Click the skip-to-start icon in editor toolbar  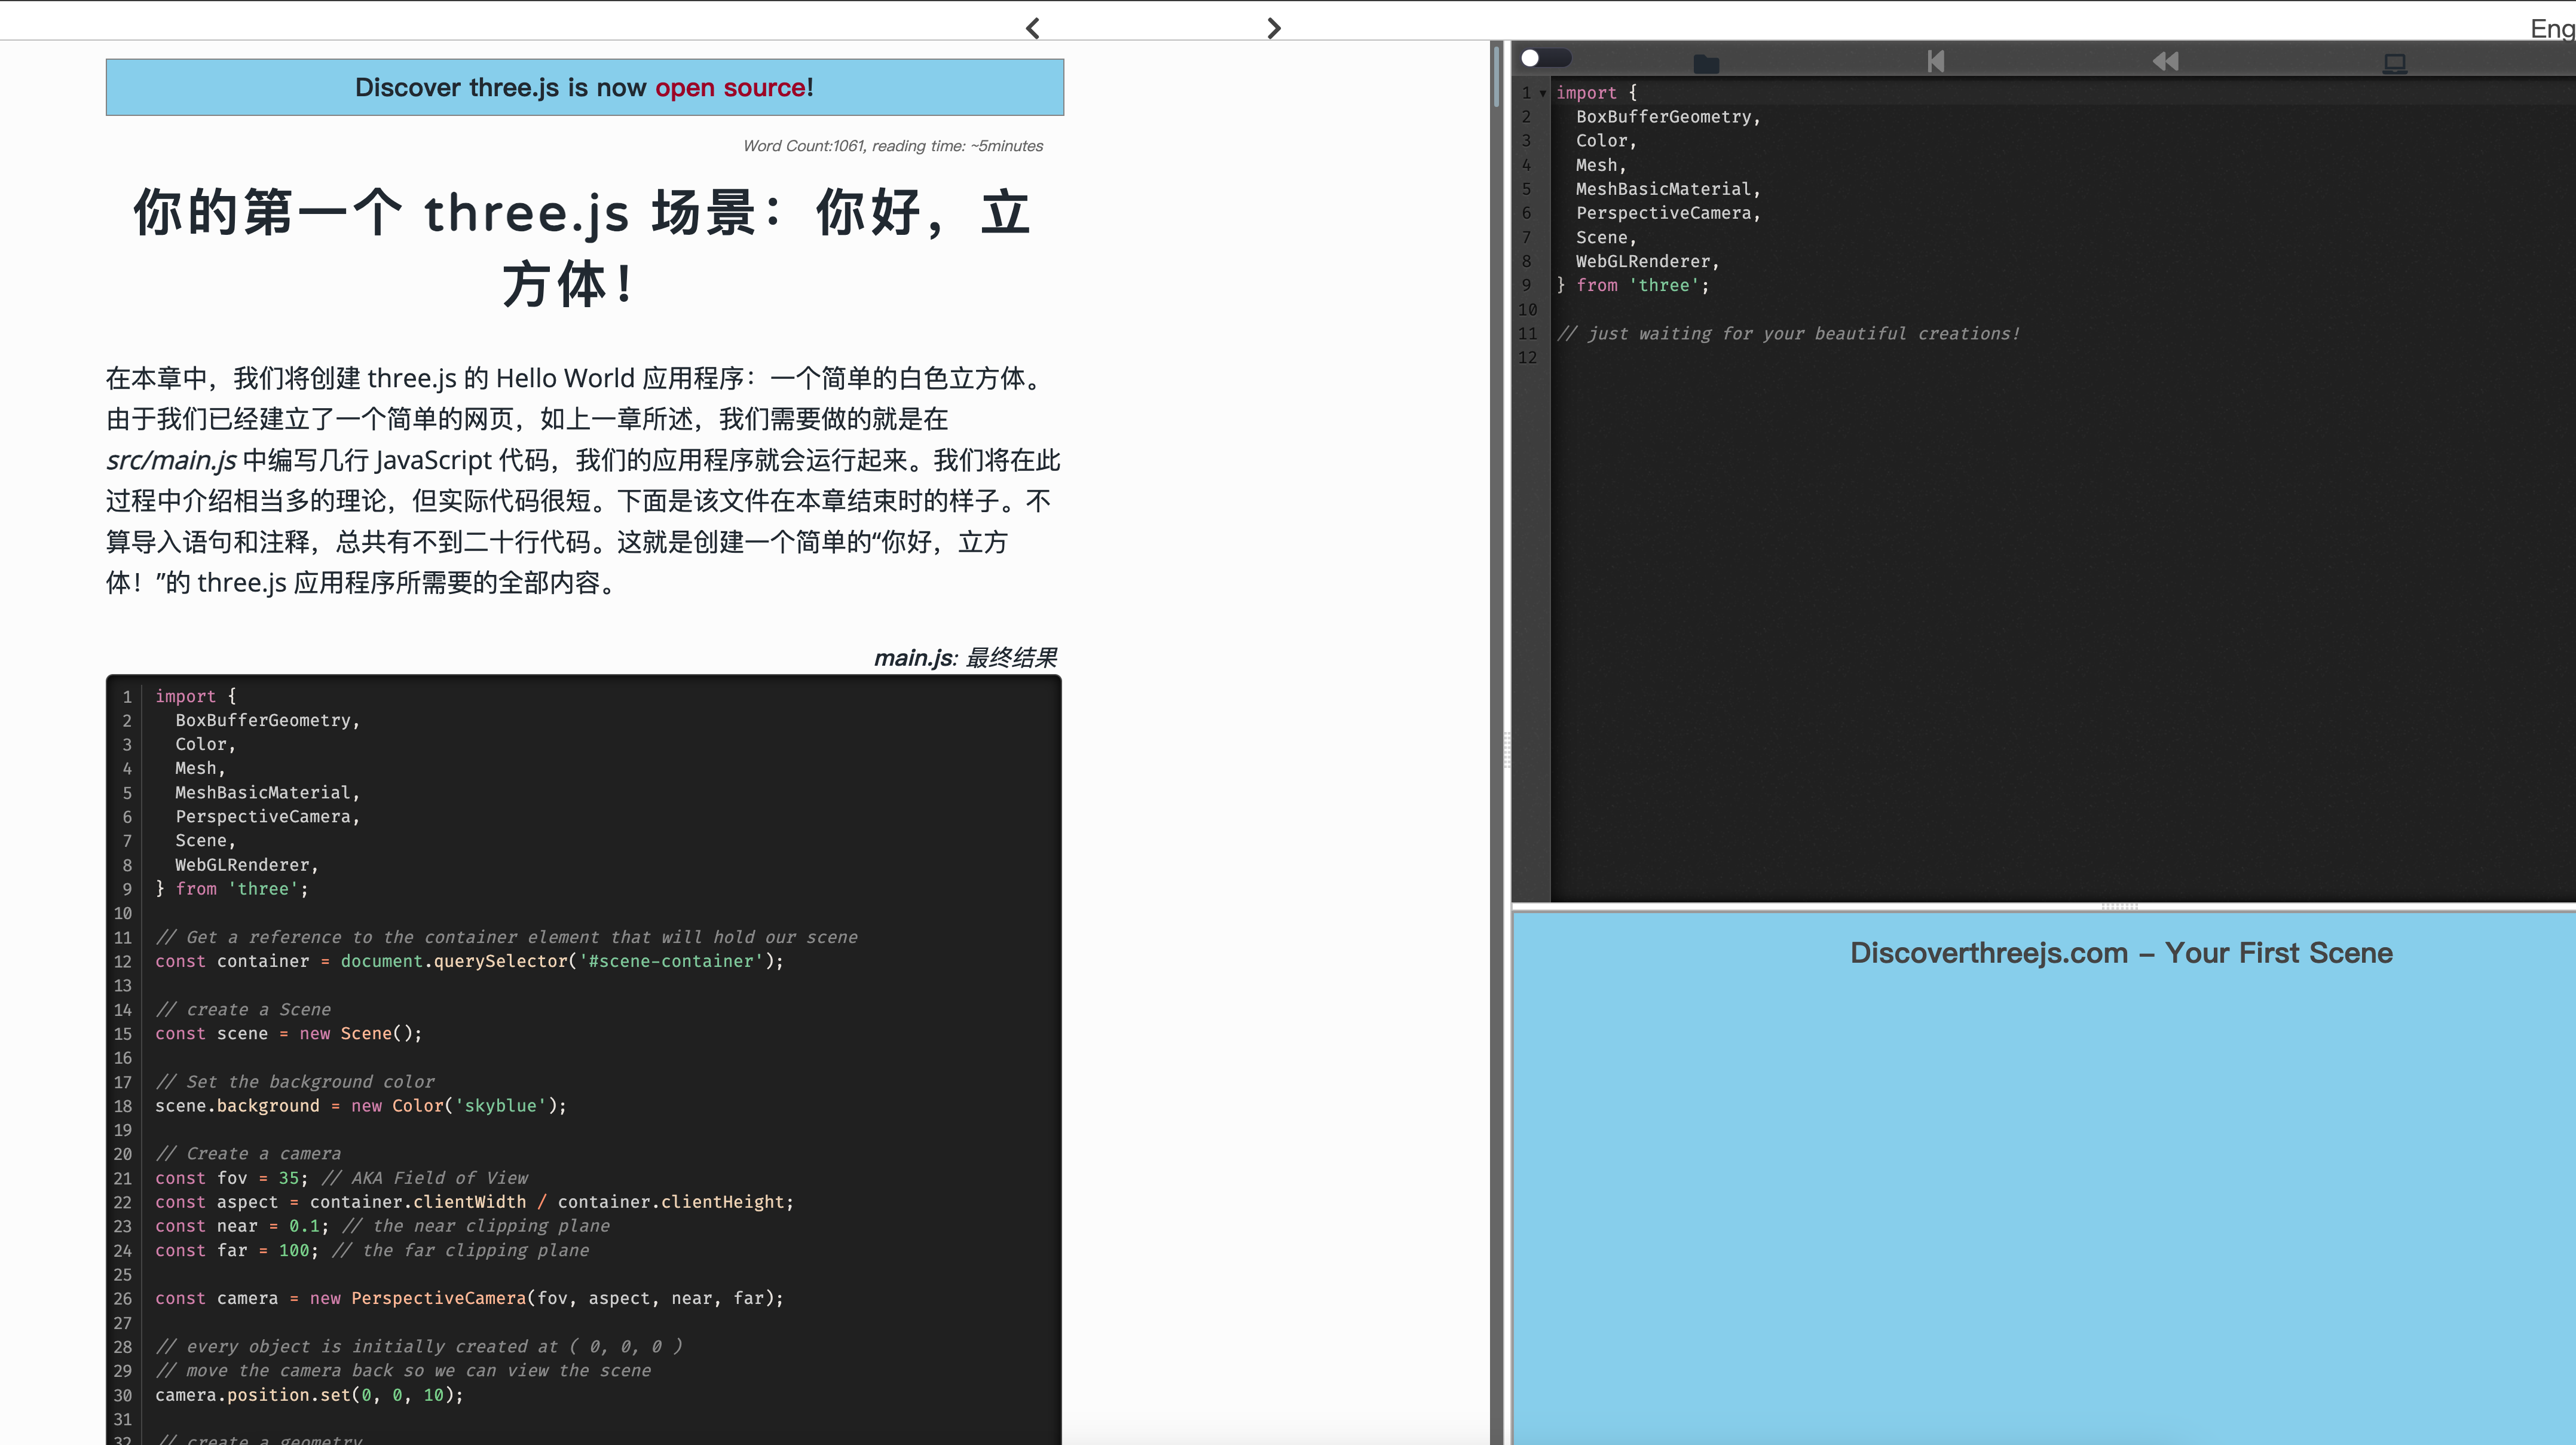(x=1936, y=61)
